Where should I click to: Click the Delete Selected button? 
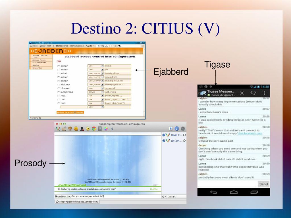(66, 112)
